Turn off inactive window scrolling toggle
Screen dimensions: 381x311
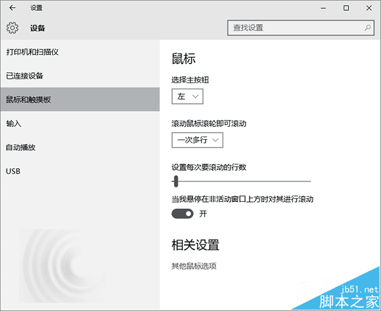[182, 214]
